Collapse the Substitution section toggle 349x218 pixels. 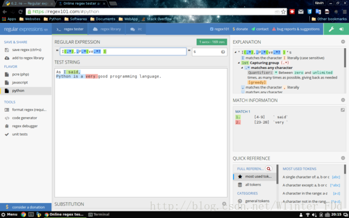point(224,204)
